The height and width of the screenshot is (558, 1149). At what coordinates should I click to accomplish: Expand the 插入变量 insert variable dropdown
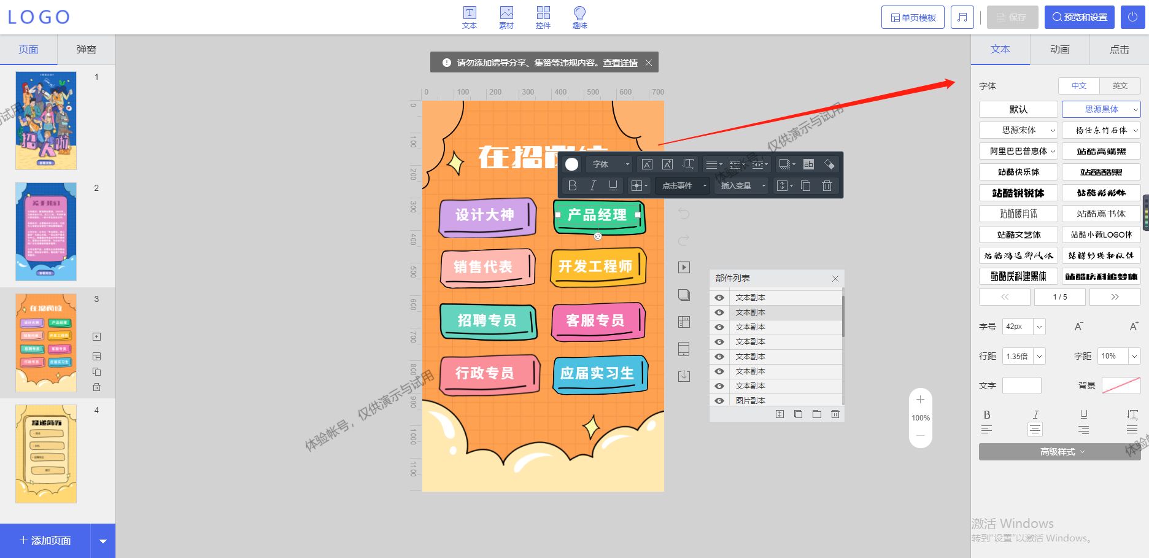[742, 185]
